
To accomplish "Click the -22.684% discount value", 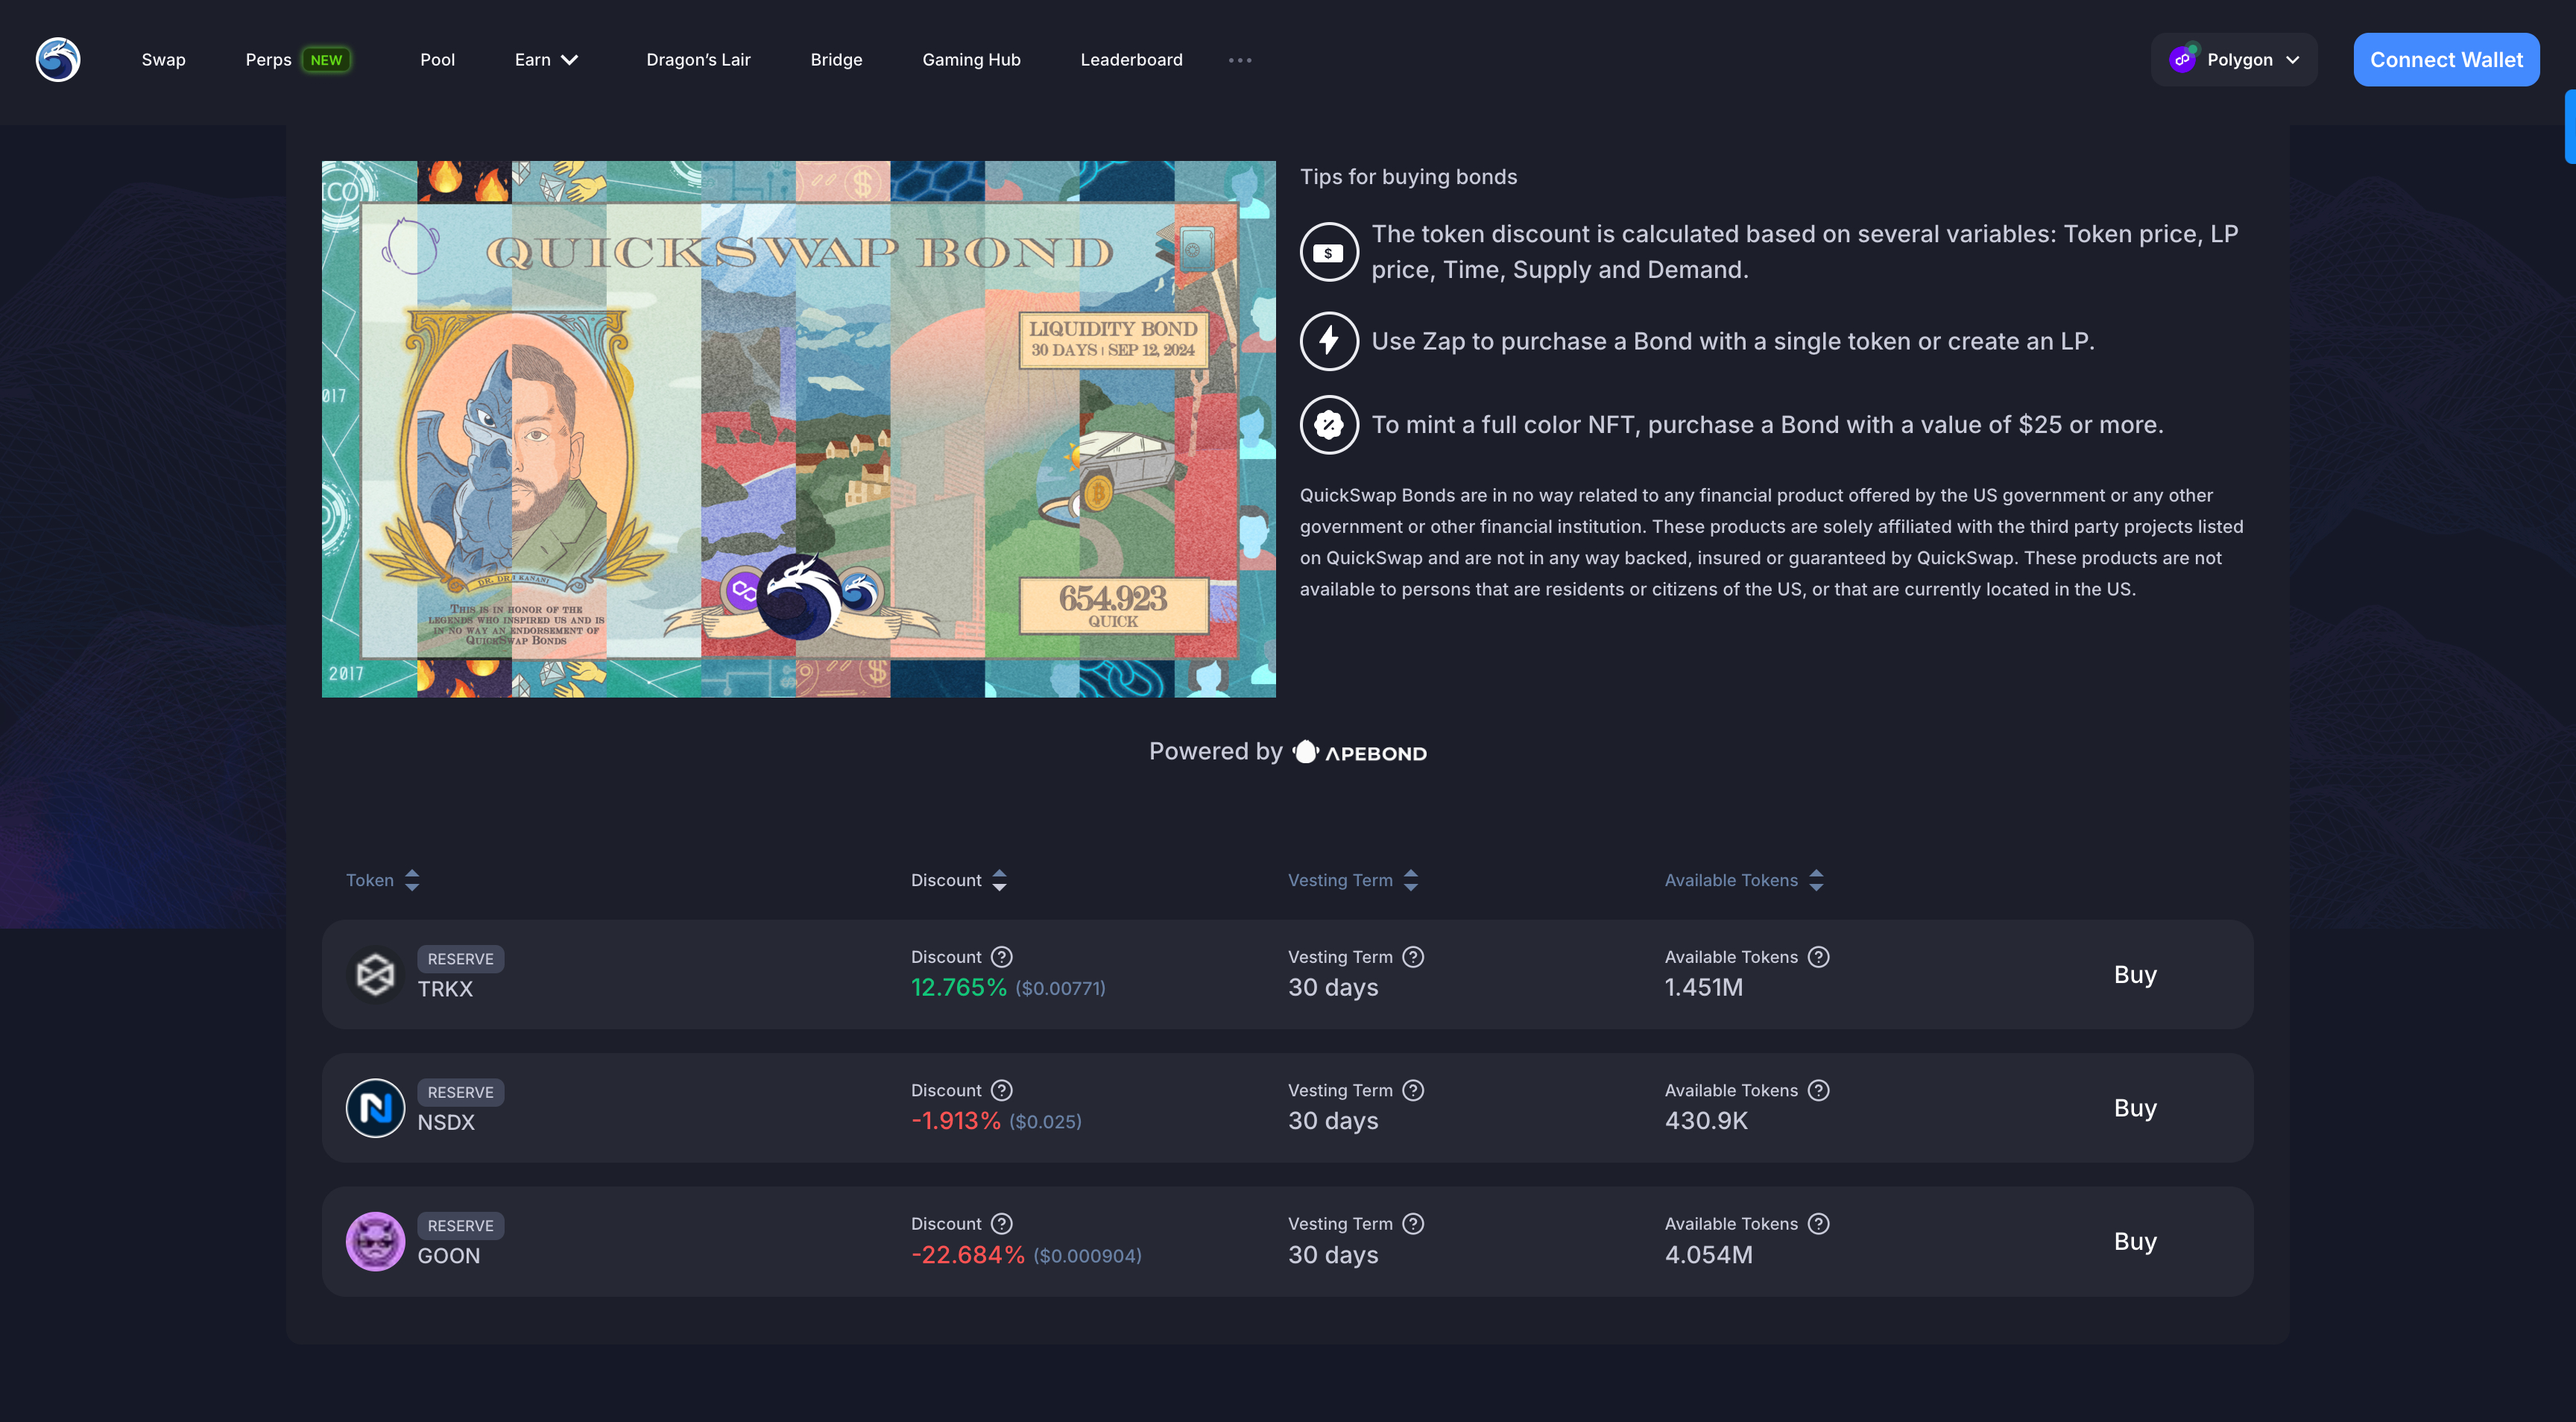I will [968, 1255].
